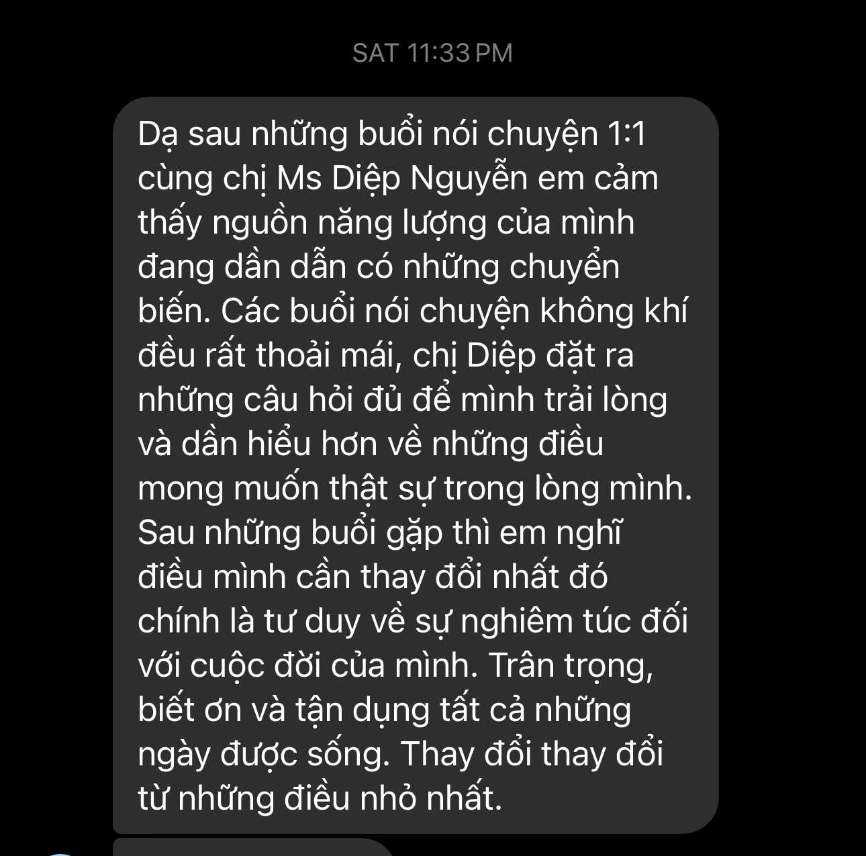This screenshot has width=866, height=856.
Task: Click the line 'những câu hỏi đủ để mình trải lòng'
Action: pyautogui.click(x=403, y=401)
